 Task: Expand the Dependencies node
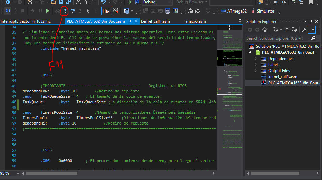(x=255, y=59)
